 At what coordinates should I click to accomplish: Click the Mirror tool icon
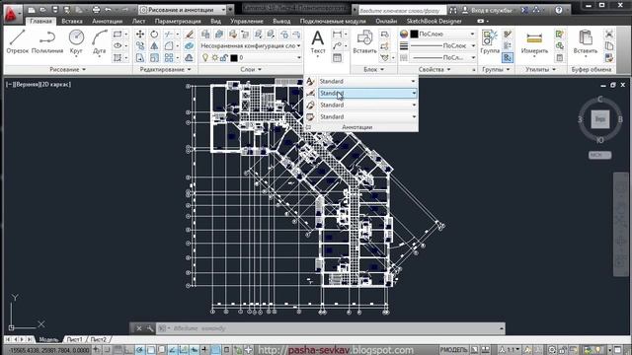tap(154, 46)
